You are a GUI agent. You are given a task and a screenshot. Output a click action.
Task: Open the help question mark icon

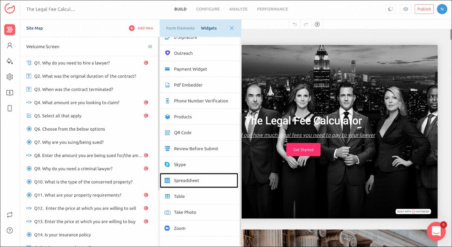(x=10, y=230)
